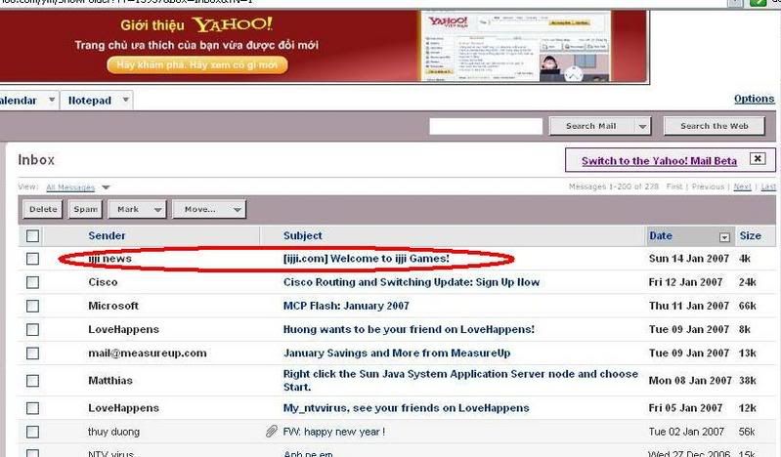Check the Microsoft message checkbox
Image resolution: width=781 pixels, height=457 pixels.
pyautogui.click(x=32, y=306)
